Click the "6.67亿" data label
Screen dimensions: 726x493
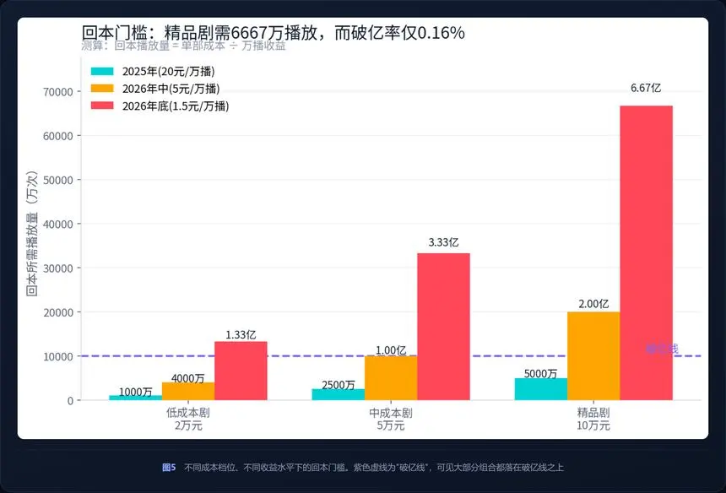tap(646, 88)
